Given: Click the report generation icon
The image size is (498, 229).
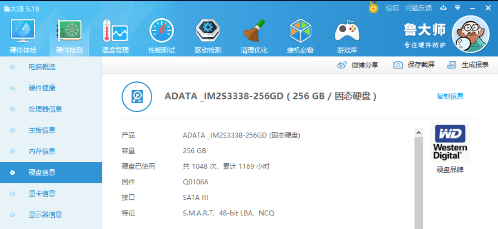Looking at the screenshot, I should (451, 65).
